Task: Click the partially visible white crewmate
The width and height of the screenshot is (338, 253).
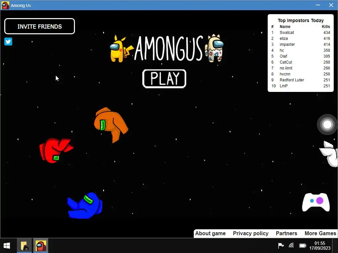Action: tap(329, 154)
